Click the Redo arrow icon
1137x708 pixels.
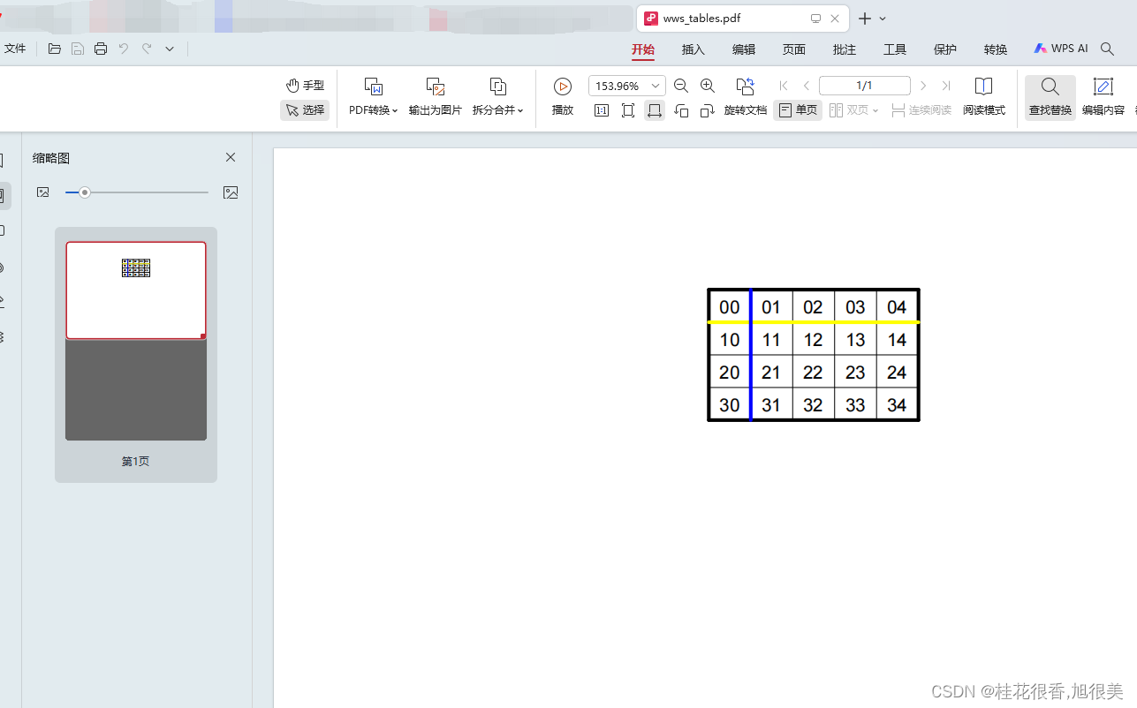(x=147, y=49)
